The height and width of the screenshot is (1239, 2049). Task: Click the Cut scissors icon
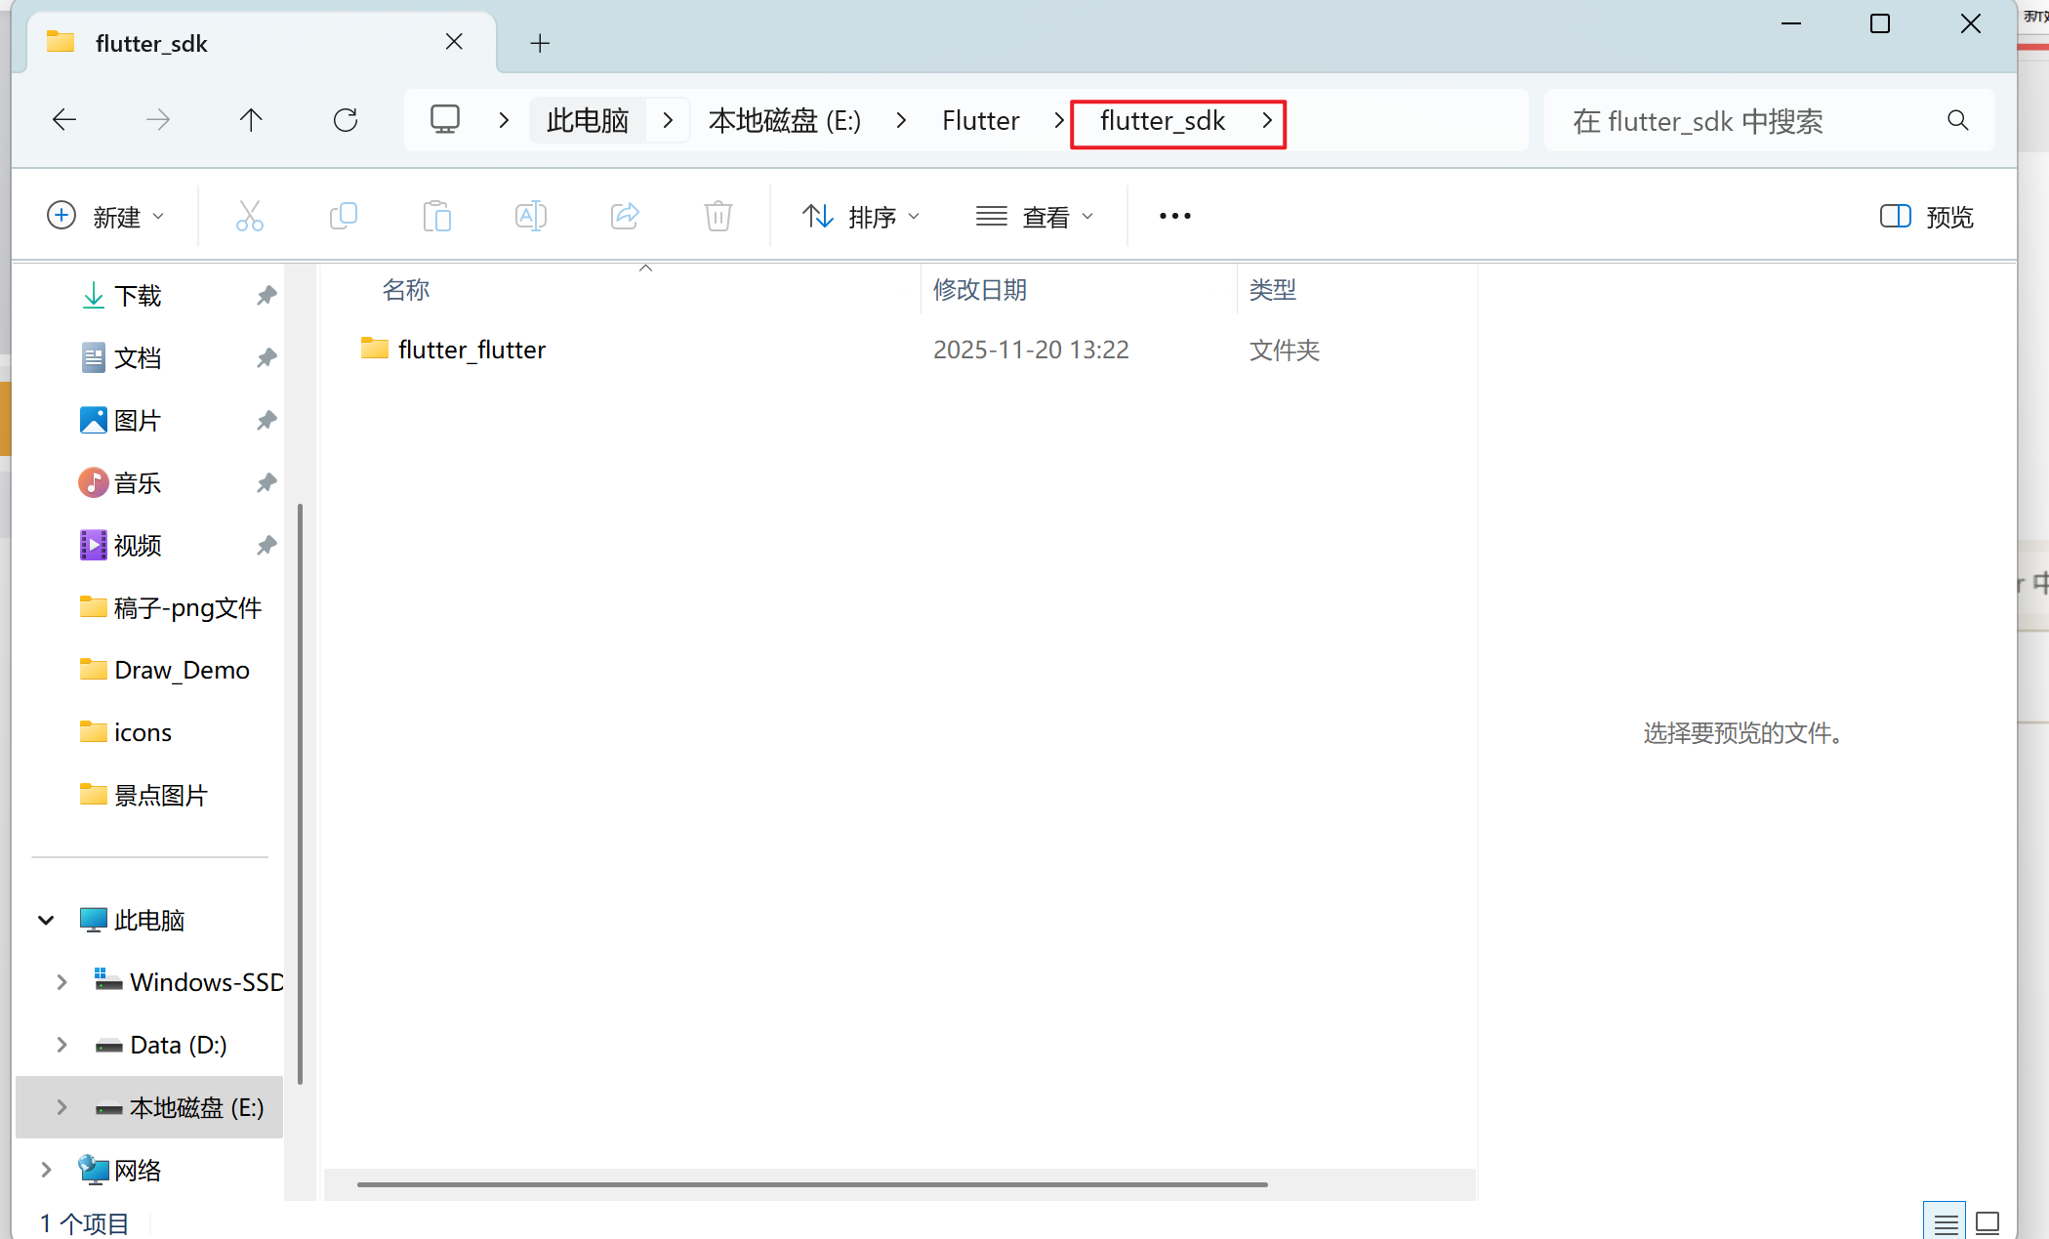coord(250,216)
